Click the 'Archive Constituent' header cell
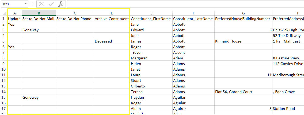 tap(112, 19)
